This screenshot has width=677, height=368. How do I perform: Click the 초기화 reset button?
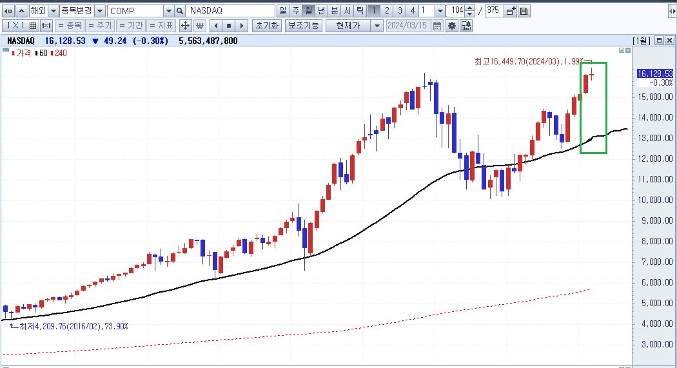pos(267,26)
